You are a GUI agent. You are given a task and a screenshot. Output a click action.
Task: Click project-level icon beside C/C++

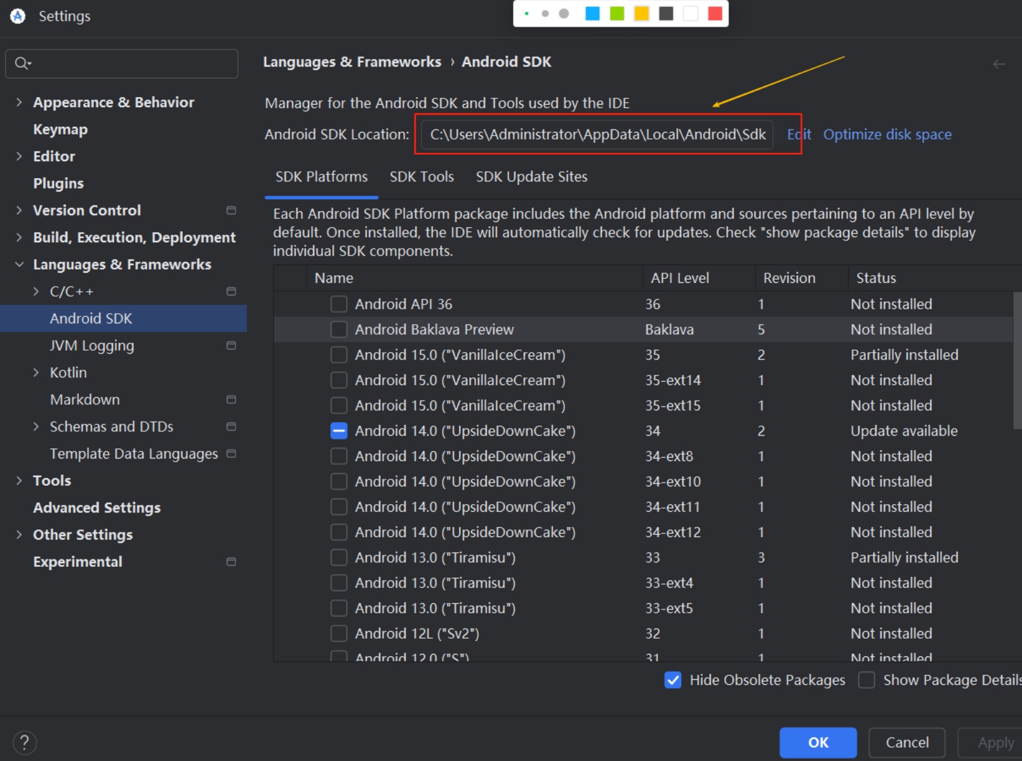231,292
